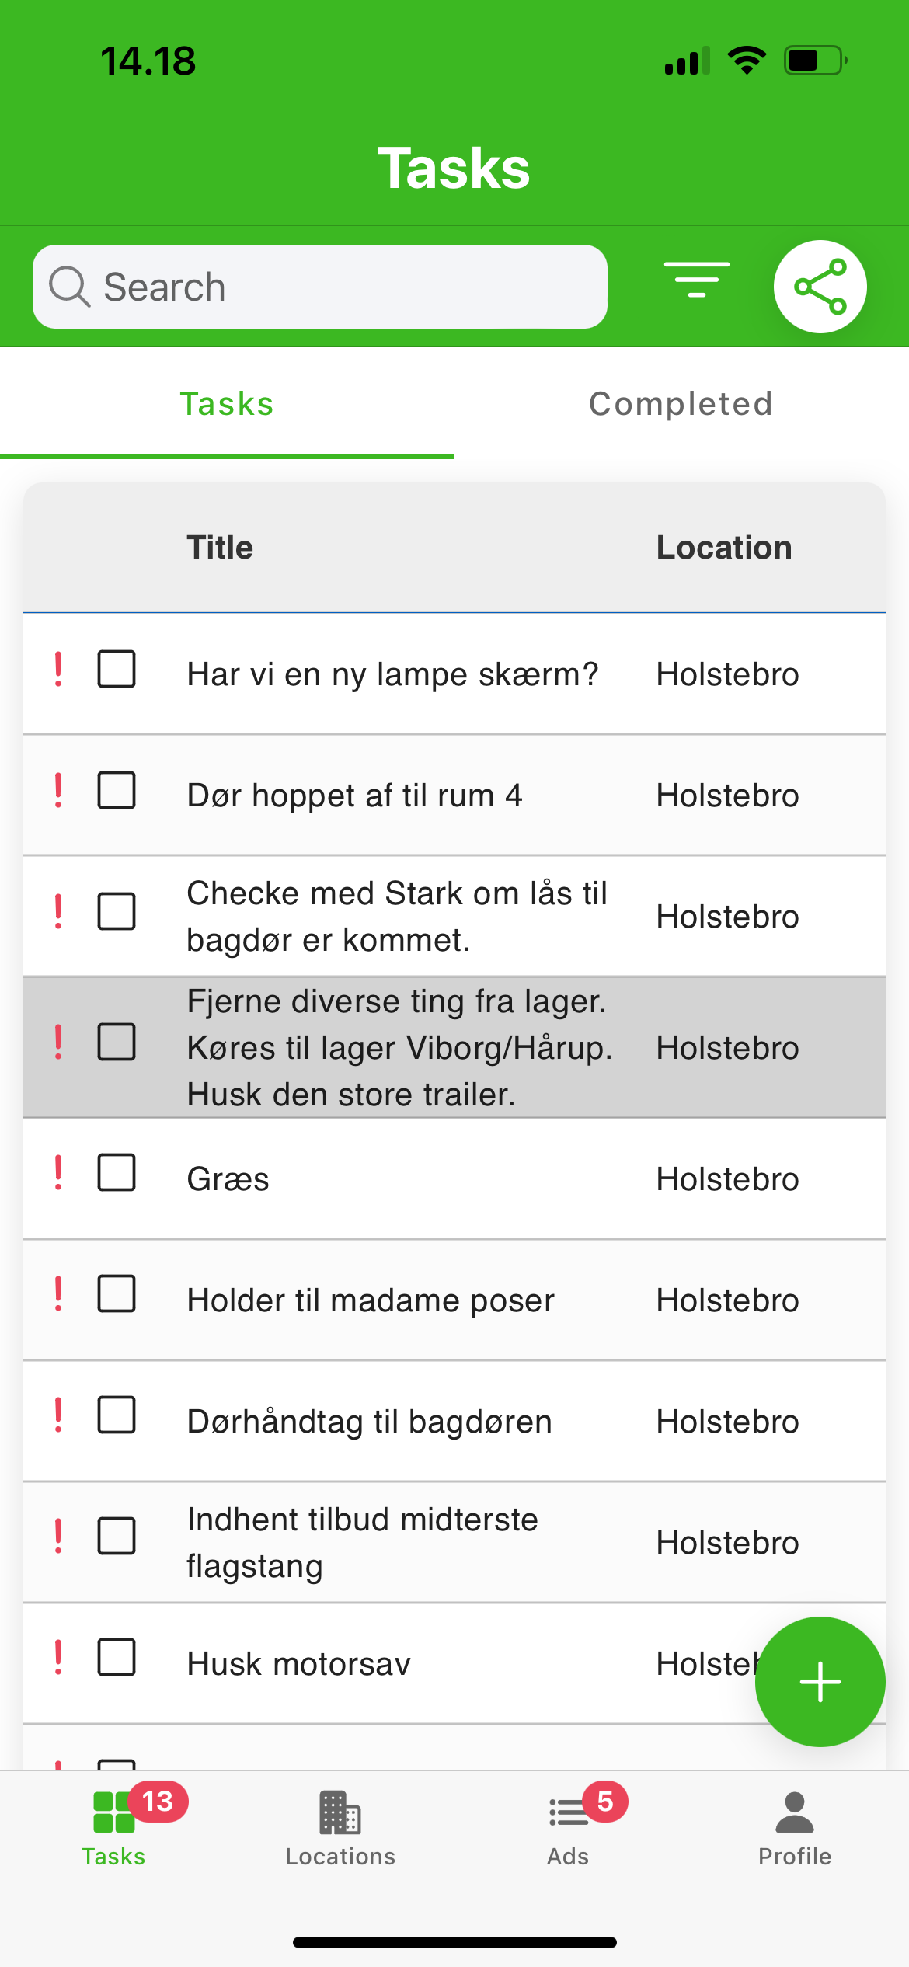Open the Locations building icon
Screen dimensions: 909x1967
pyautogui.click(x=340, y=1812)
